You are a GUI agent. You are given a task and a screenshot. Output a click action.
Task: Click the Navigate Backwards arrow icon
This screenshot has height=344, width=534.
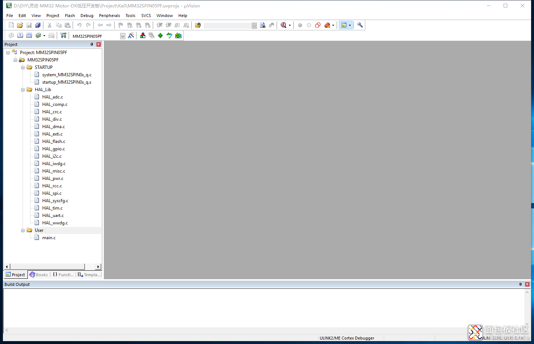100,25
